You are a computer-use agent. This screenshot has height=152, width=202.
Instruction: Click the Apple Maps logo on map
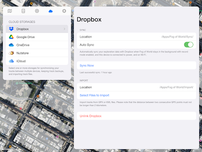[x=6, y=149]
